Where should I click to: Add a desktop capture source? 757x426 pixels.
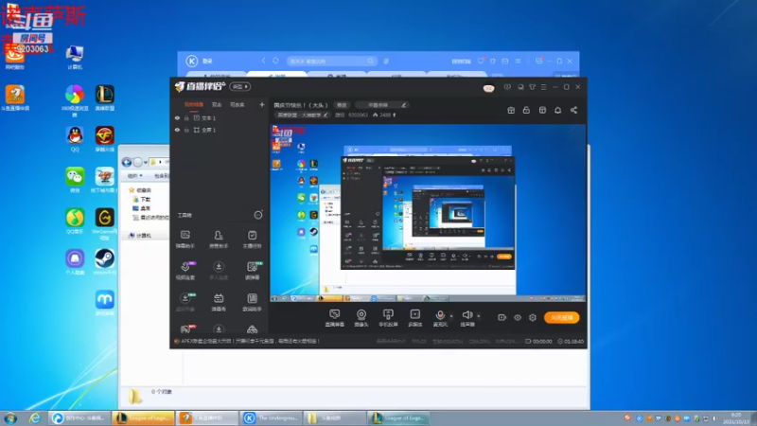[x=335, y=318]
